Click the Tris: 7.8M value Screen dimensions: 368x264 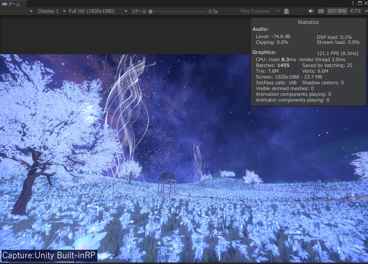point(267,71)
